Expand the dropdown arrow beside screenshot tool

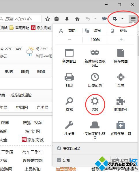(123, 19)
